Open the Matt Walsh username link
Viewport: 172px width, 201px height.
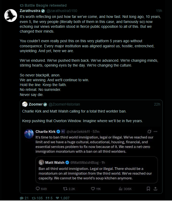(x=55, y=163)
